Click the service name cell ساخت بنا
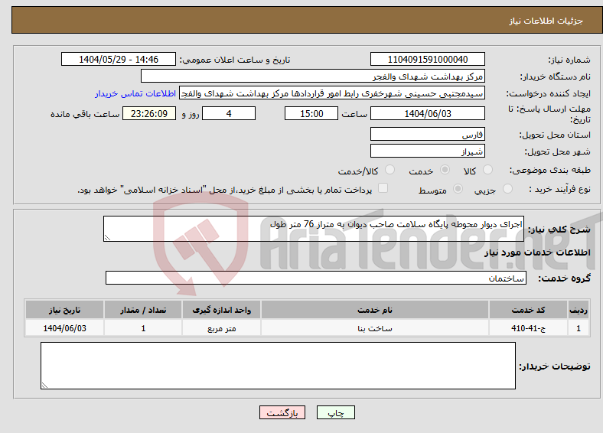603x433 pixels. [x=375, y=328]
